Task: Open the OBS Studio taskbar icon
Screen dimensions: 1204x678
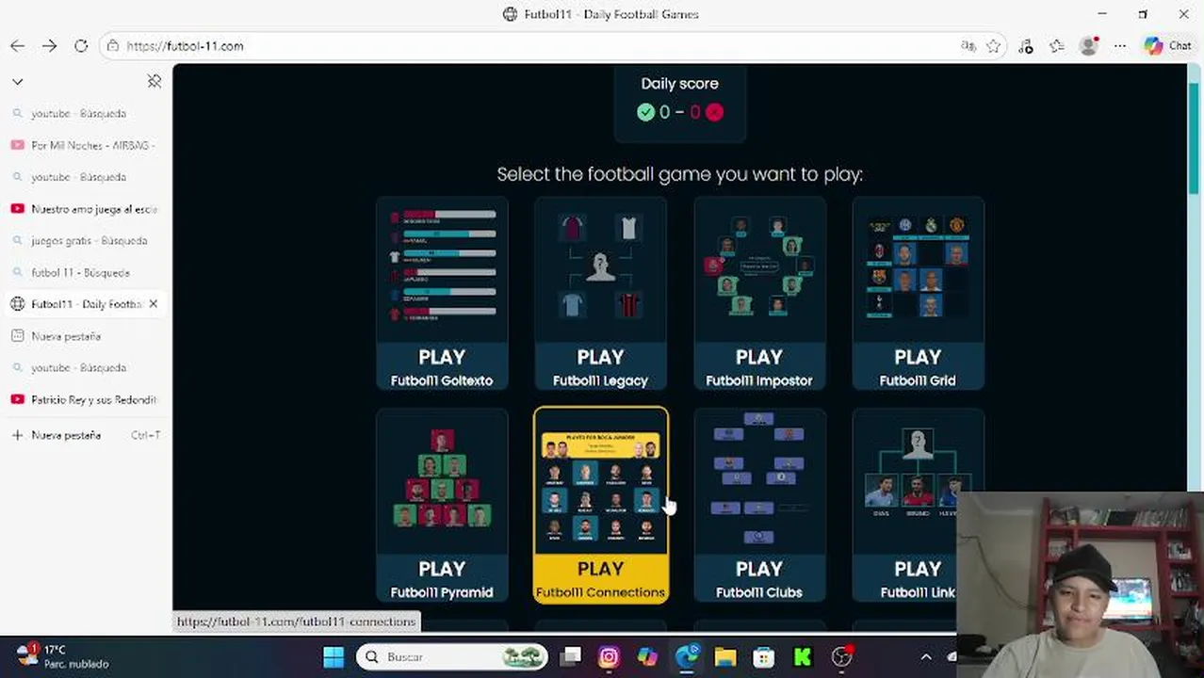Action: 841,656
